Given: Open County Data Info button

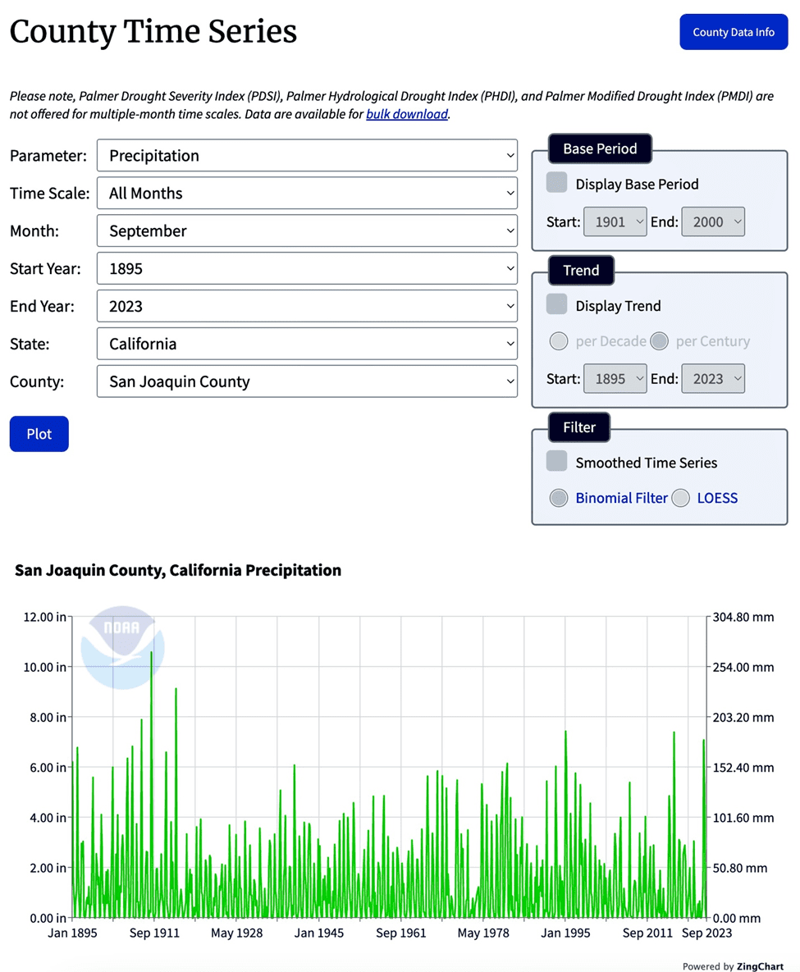Looking at the screenshot, I should click(734, 32).
